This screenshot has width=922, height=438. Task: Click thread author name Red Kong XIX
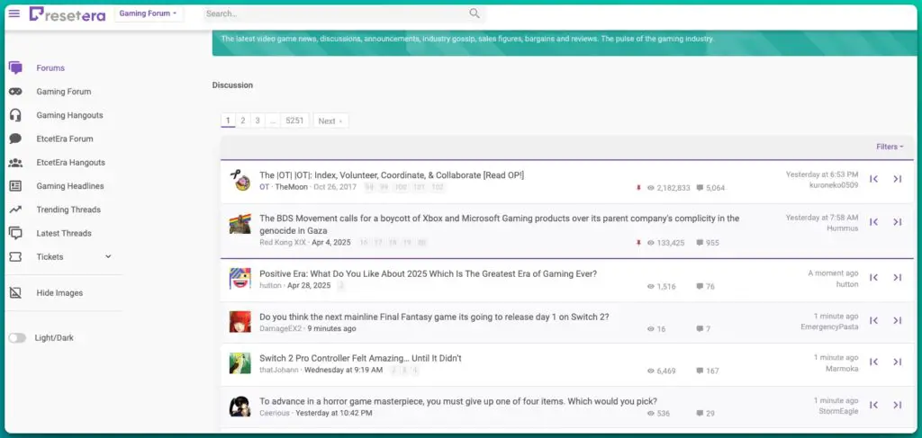[x=283, y=243]
